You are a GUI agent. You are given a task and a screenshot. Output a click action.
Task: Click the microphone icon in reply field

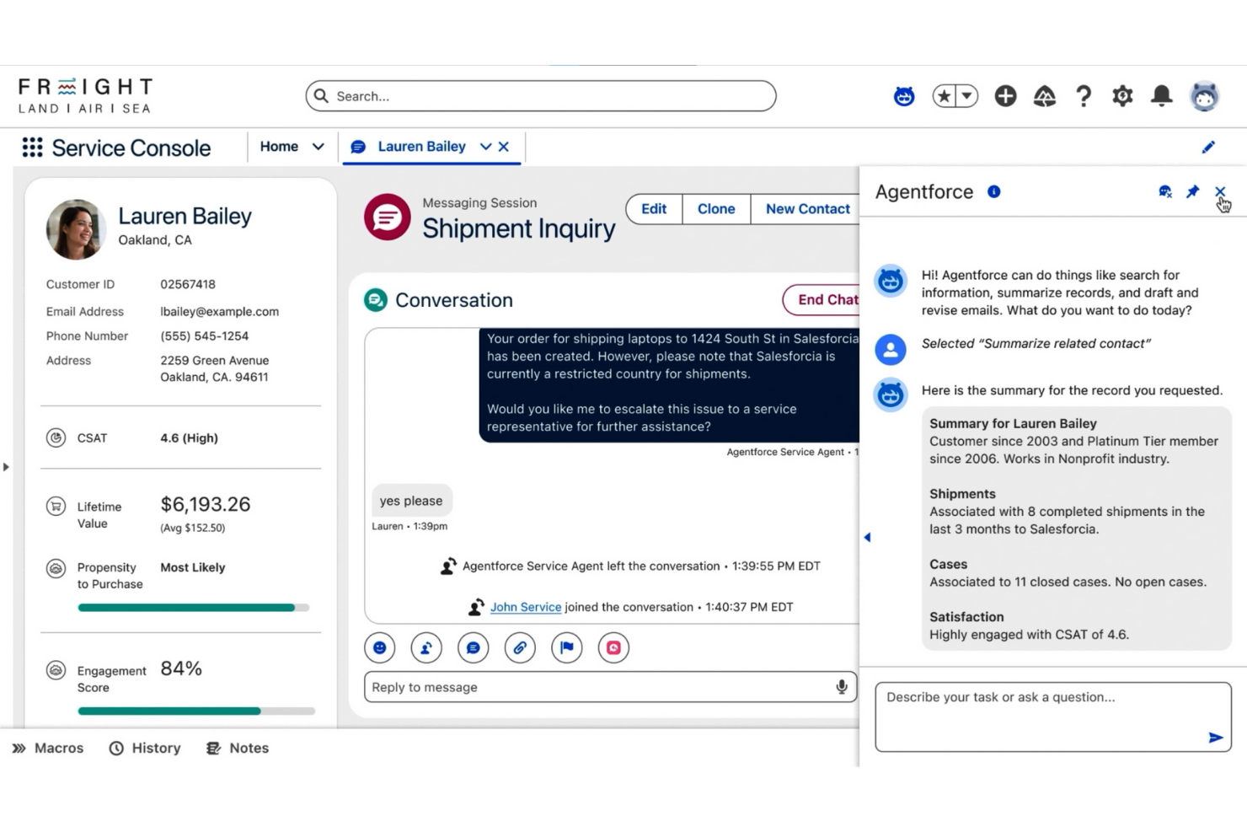pyautogui.click(x=841, y=686)
